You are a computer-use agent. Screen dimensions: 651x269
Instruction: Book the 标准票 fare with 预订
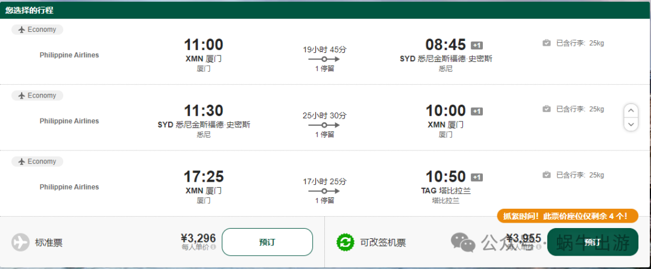267,242
